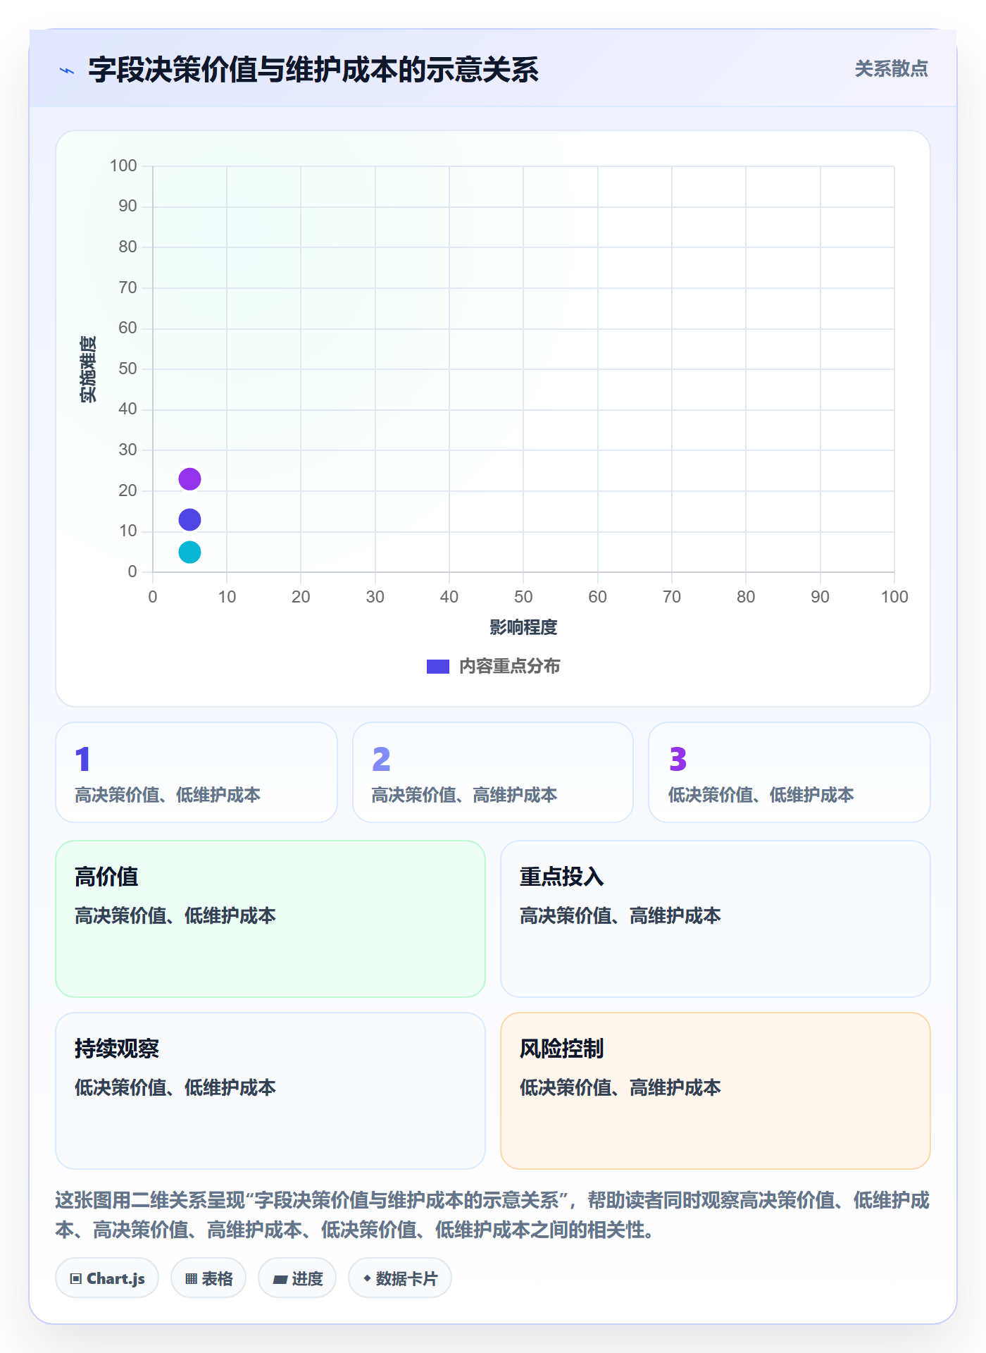Click the 进度 tag

pos(297,1278)
